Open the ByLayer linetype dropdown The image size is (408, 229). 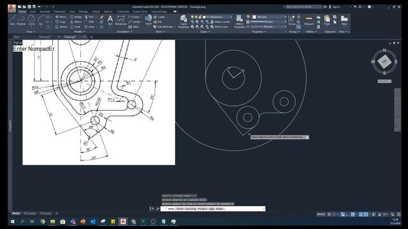click(x=268, y=27)
